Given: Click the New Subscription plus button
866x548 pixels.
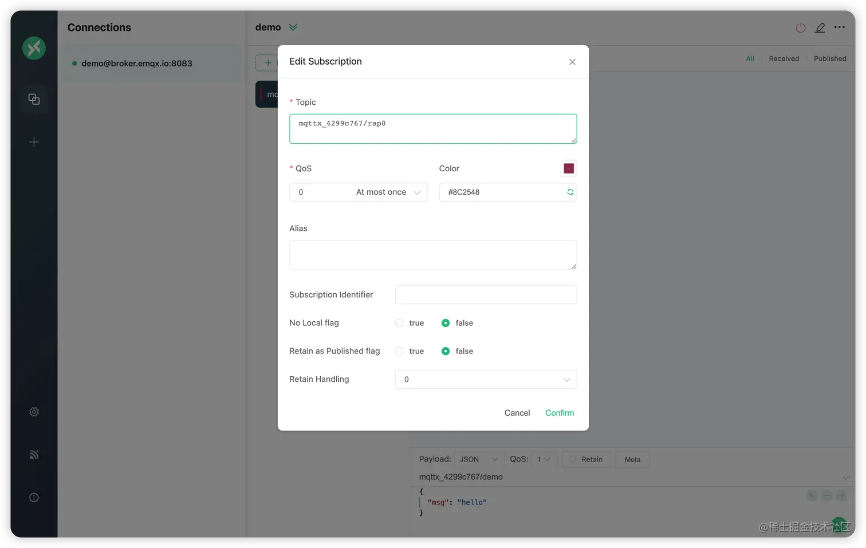Looking at the screenshot, I should pyautogui.click(x=267, y=63).
